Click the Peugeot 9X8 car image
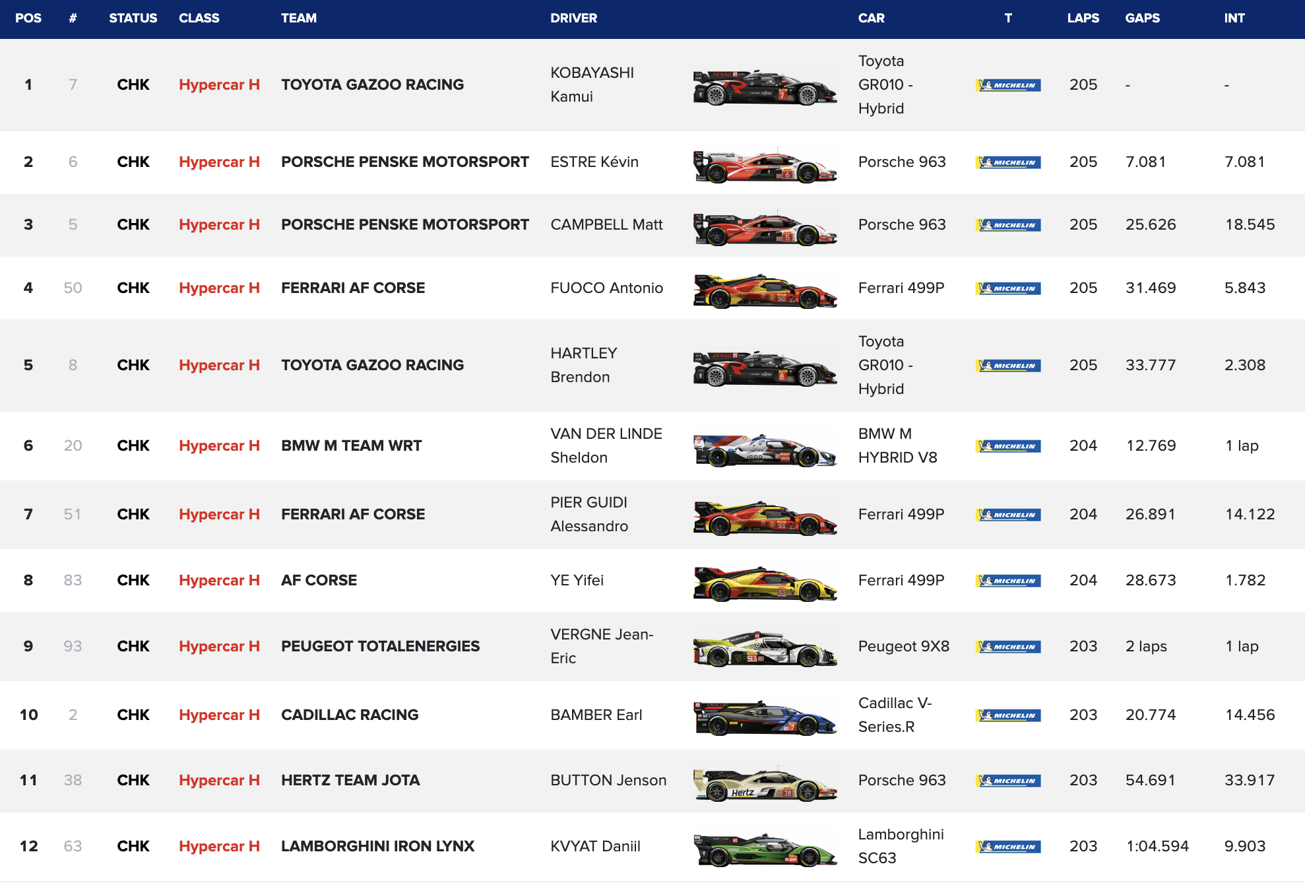 pos(764,649)
